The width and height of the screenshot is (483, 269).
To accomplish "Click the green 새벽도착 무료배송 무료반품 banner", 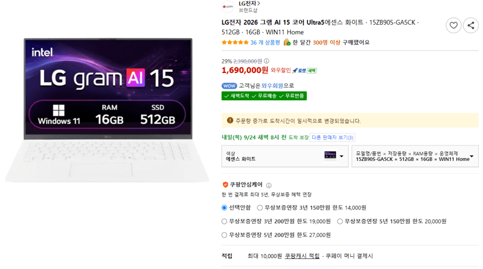I will coord(264,96).
